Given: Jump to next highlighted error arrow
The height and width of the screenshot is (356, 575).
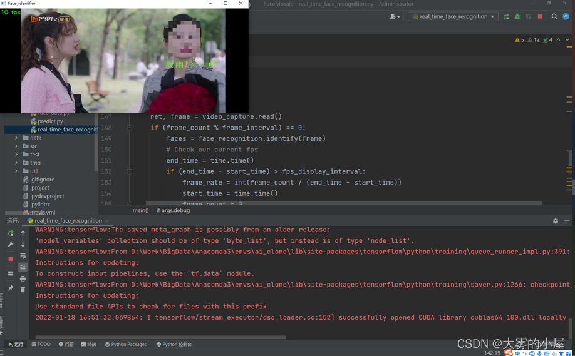Looking at the screenshot, I should (x=567, y=39).
